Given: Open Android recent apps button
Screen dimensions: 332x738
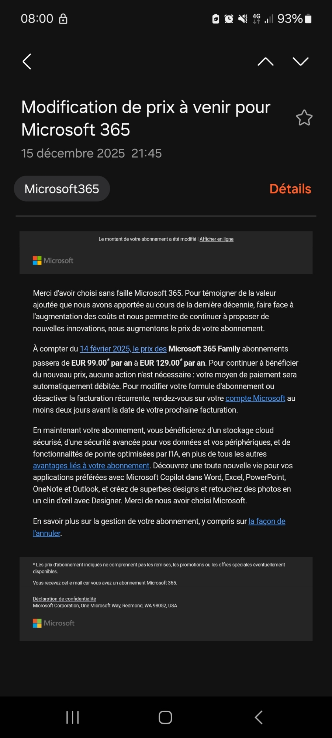Looking at the screenshot, I should [x=73, y=717].
